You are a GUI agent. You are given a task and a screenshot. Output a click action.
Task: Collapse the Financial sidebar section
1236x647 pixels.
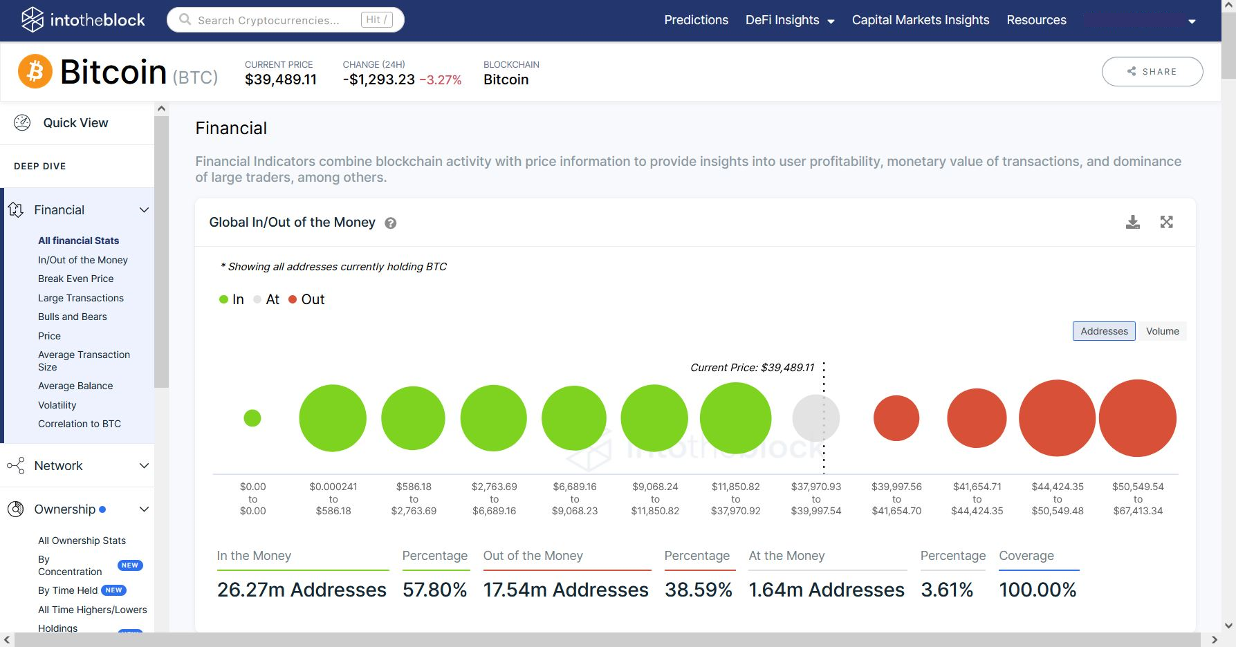coord(144,210)
